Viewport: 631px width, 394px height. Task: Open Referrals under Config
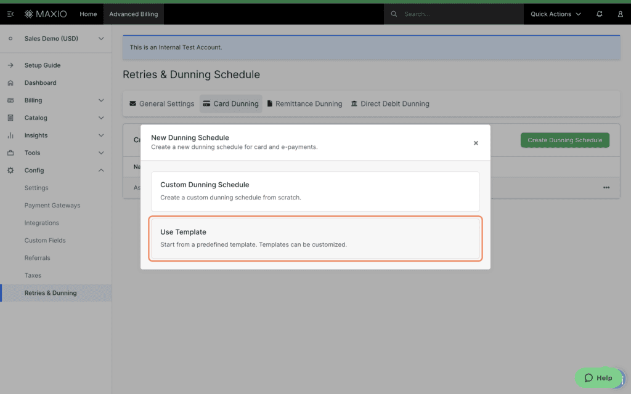(37, 258)
